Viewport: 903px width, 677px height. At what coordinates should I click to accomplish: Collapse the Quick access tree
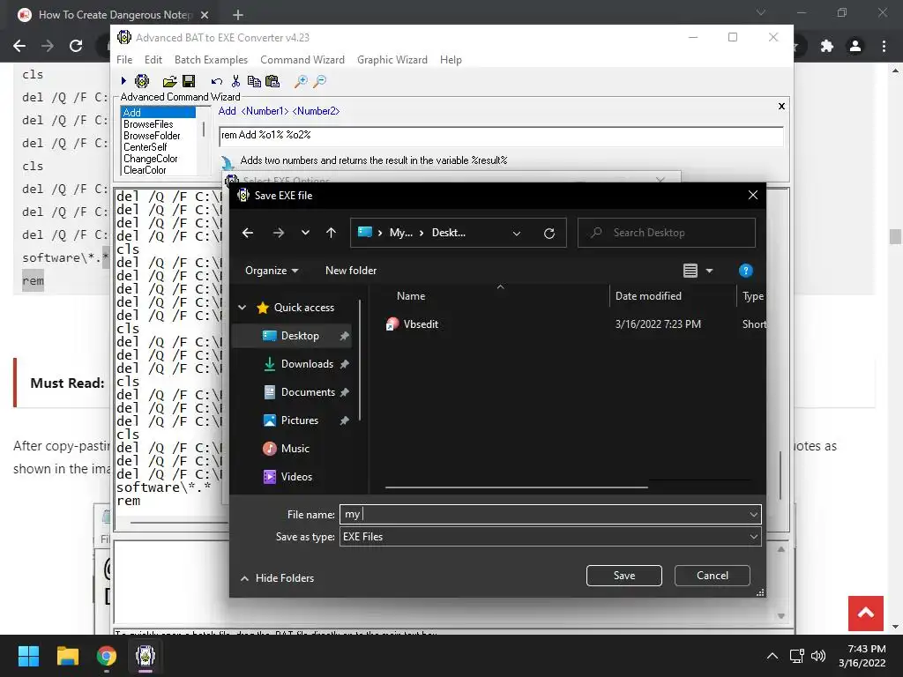click(x=243, y=308)
